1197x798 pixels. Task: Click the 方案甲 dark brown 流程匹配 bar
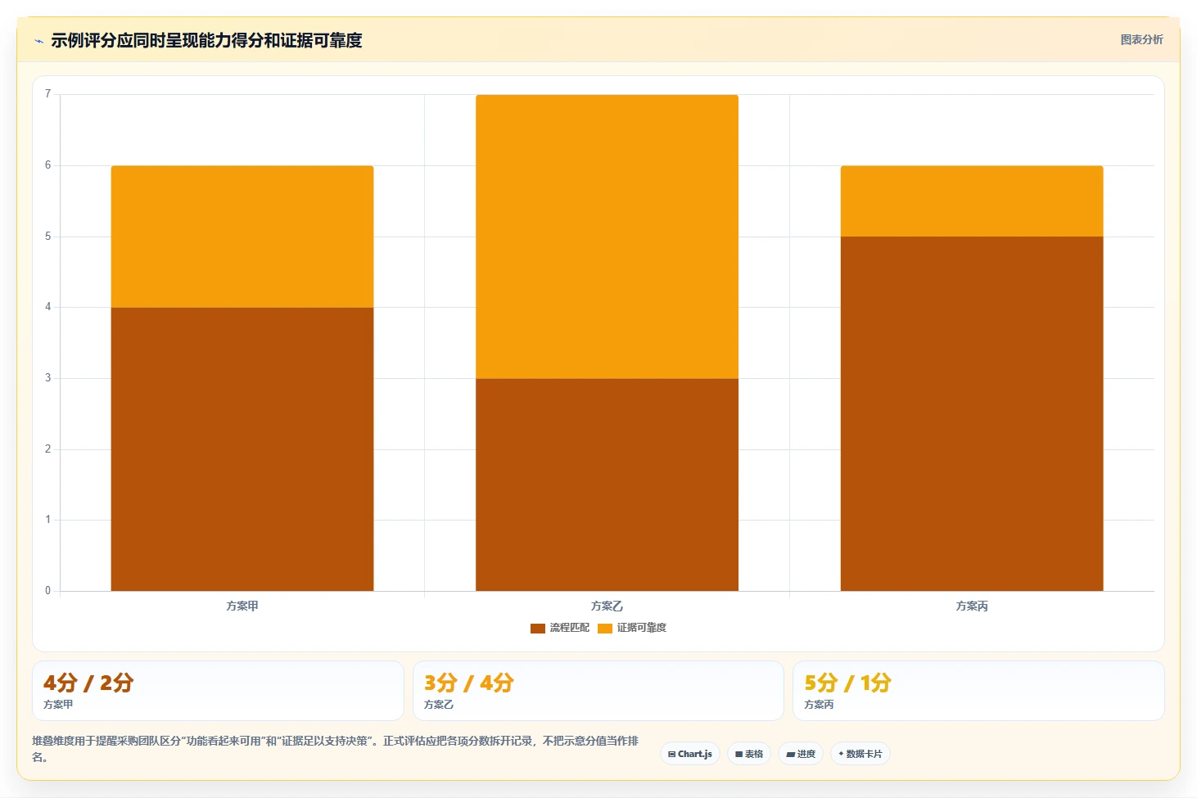pos(242,449)
